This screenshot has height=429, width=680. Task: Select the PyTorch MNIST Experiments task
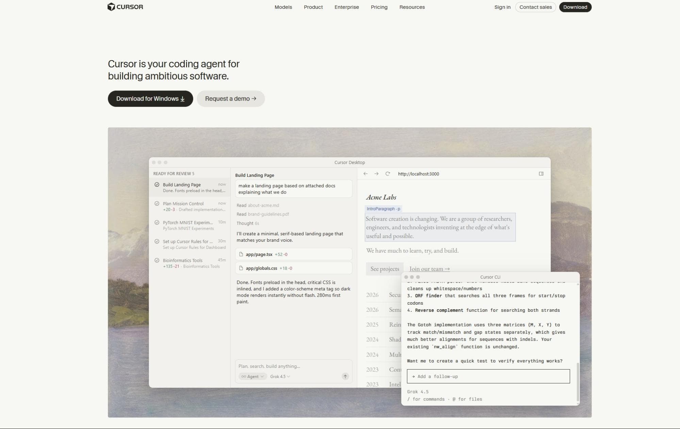click(x=190, y=225)
